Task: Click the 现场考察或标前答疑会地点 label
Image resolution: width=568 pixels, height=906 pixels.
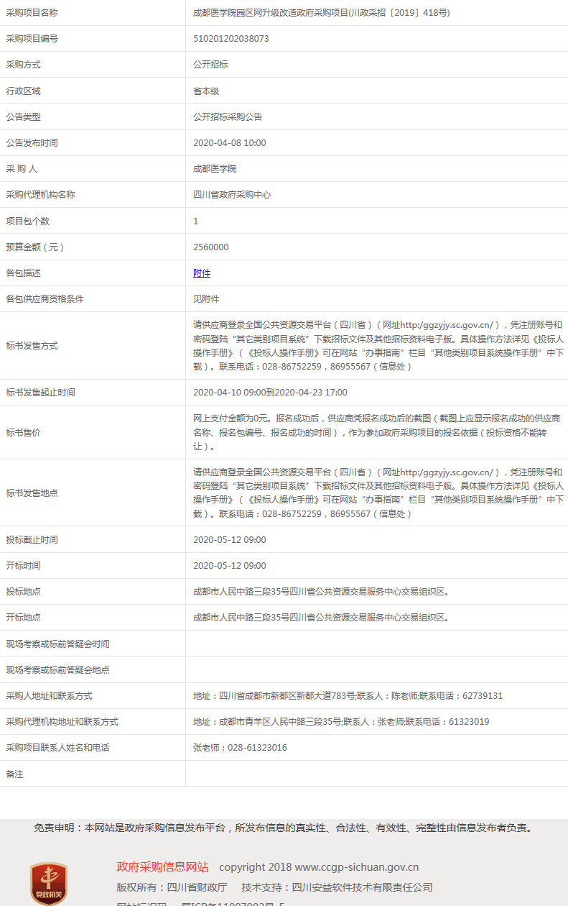Action: coord(58,670)
